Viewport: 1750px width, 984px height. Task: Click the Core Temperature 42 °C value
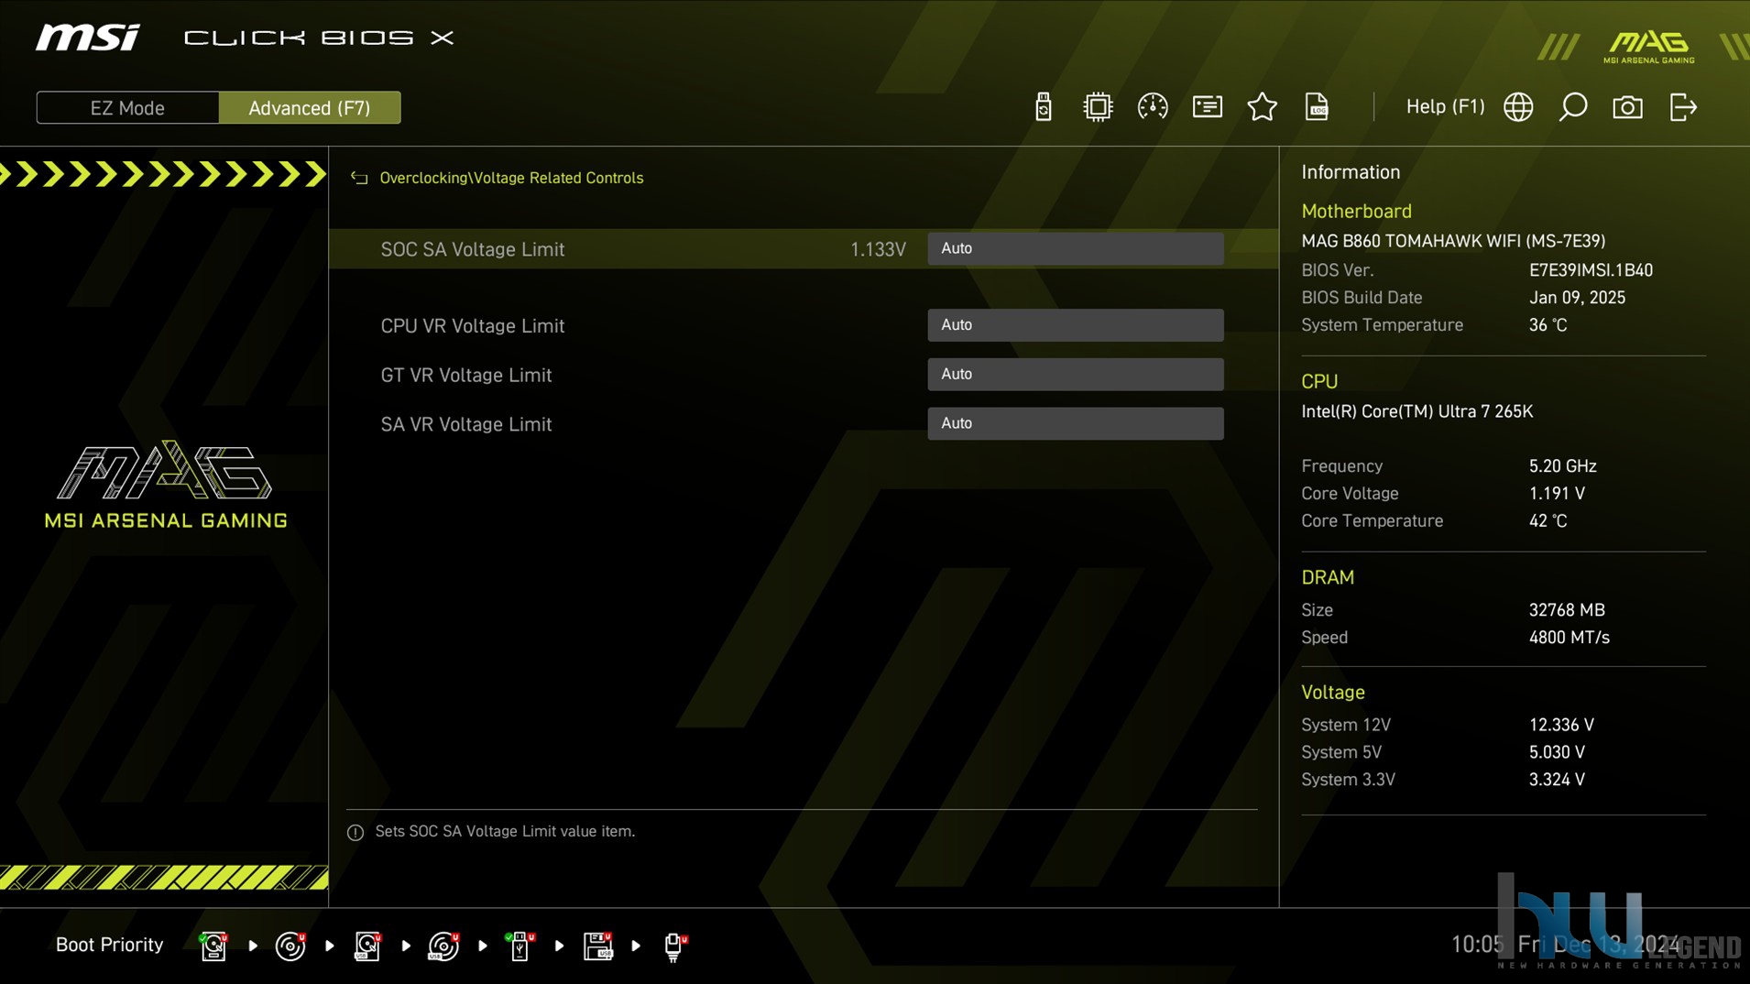[x=1548, y=521]
